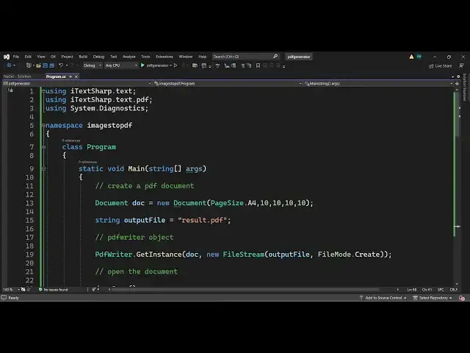This screenshot has height=353, width=470.
Task: Click the Undo arrow icon
Action: pyautogui.click(x=61, y=65)
